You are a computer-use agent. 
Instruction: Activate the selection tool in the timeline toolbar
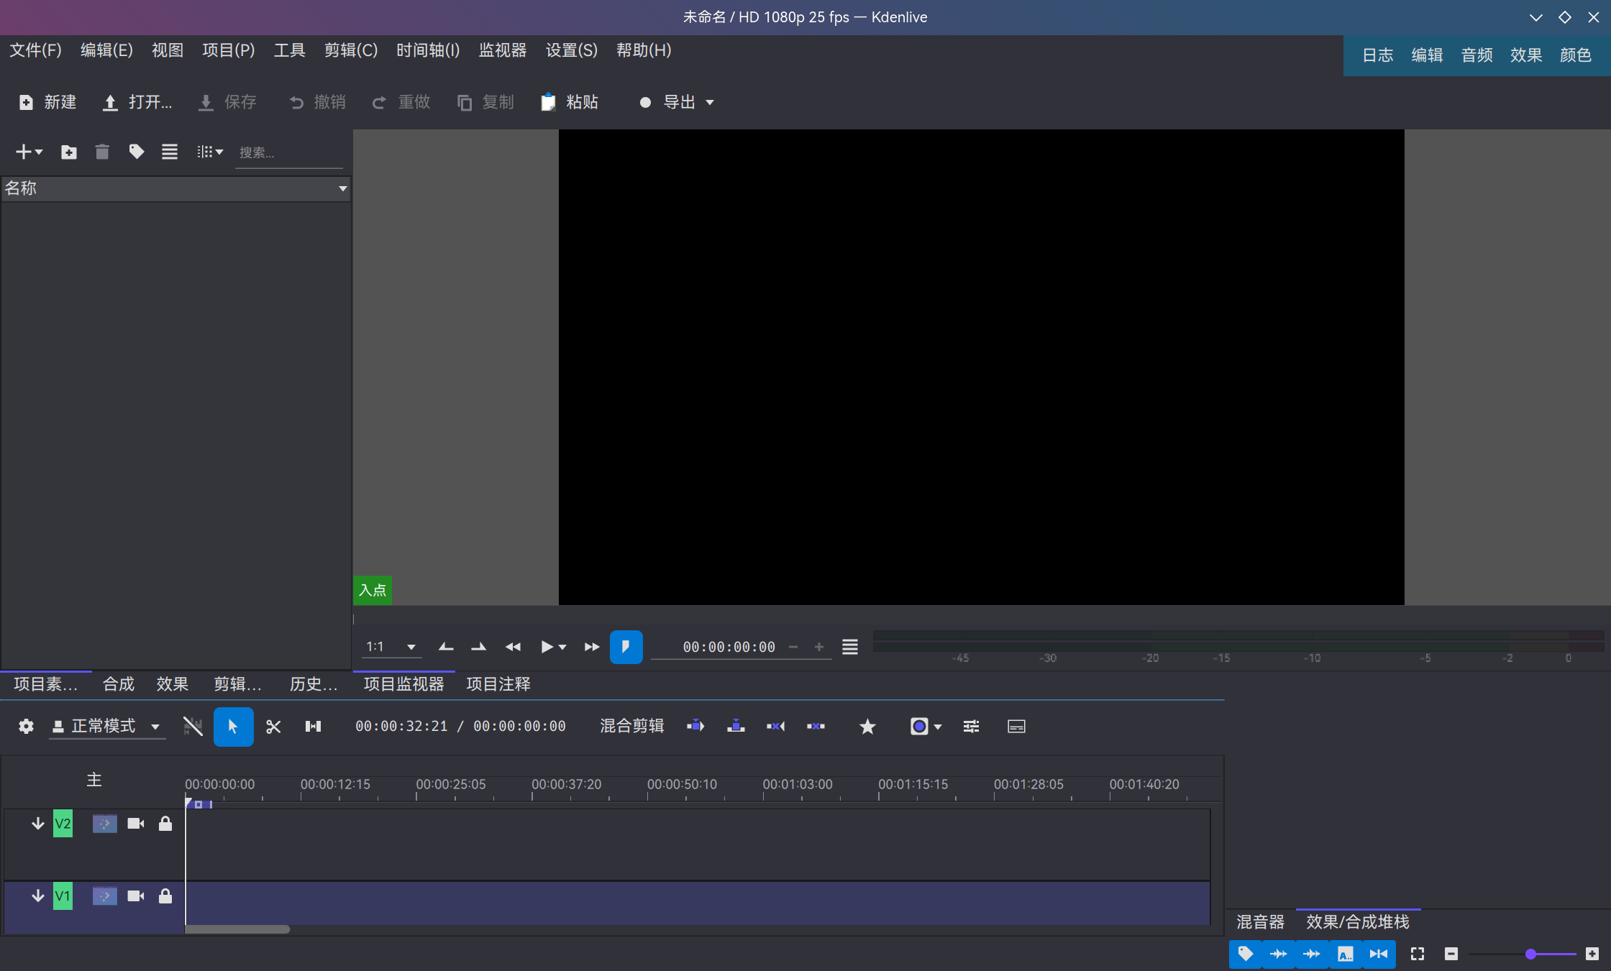[233, 727]
